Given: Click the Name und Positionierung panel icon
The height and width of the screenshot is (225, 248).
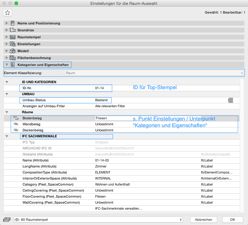Looking at the screenshot, I should pyautogui.click(x=12, y=23).
